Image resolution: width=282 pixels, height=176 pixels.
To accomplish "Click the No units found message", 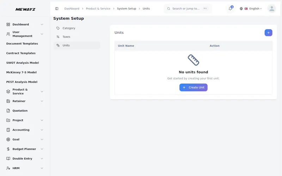I will tap(193, 72).
